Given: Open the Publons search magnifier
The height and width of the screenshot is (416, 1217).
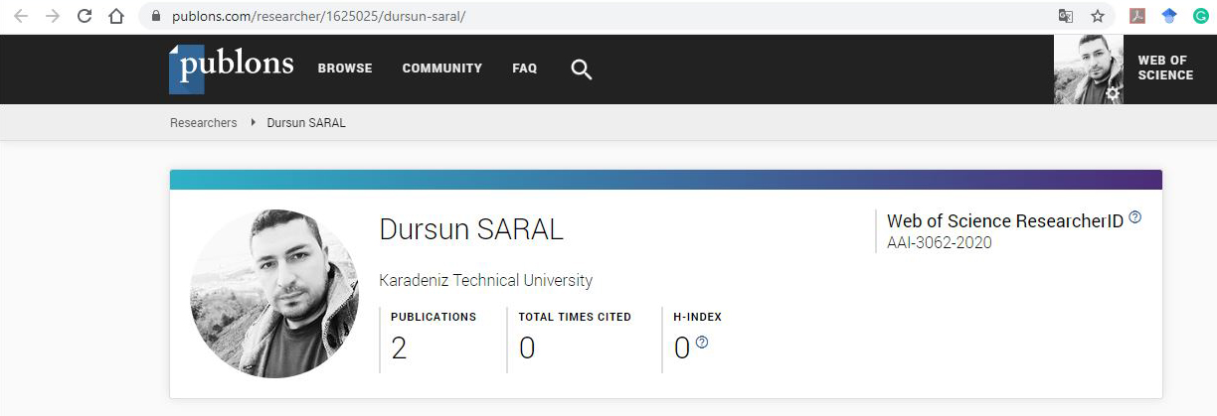Looking at the screenshot, I should [x=582, y=69].
